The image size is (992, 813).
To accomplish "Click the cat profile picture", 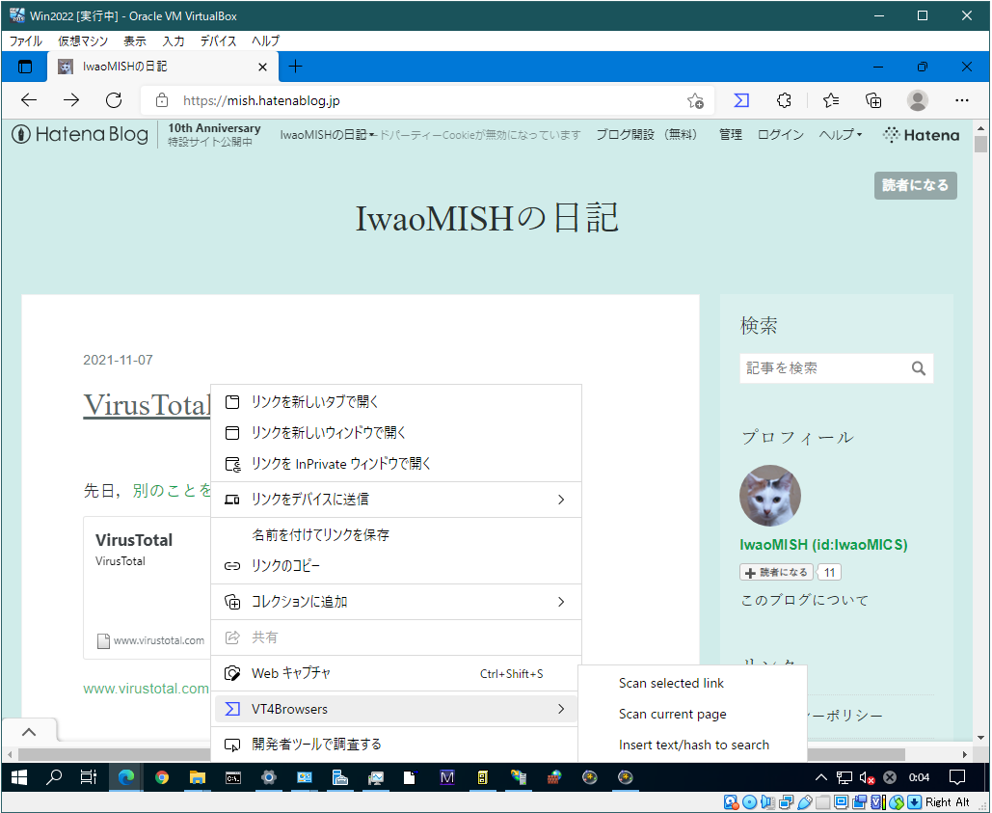I will coord(770,496).
